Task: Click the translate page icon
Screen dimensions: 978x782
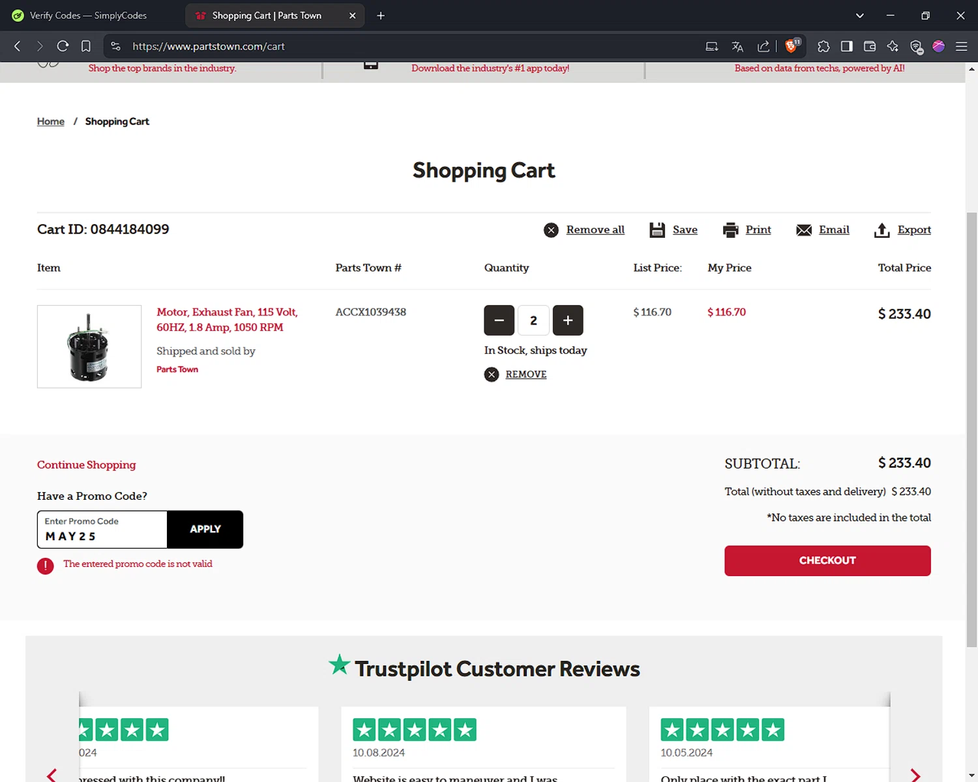Action: click(x=737, y=46)
